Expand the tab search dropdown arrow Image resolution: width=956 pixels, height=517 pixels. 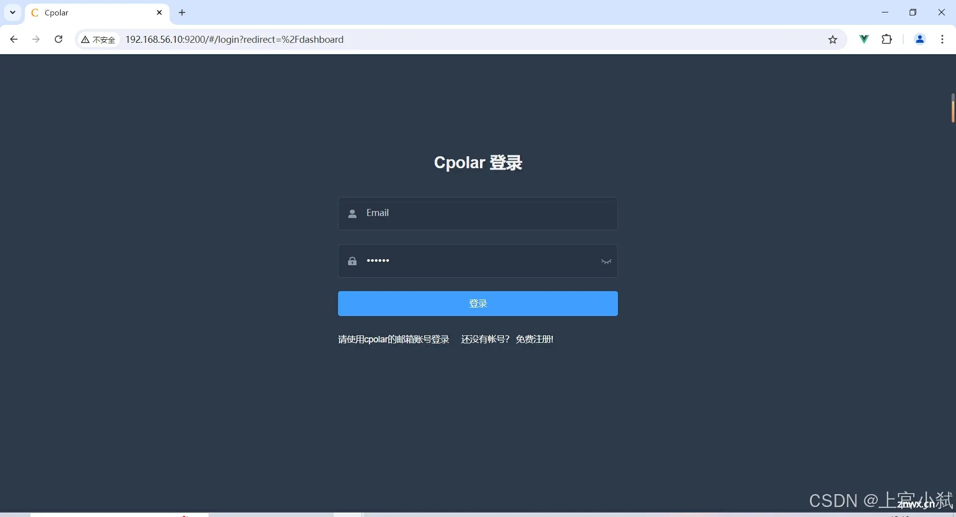click(13, 12)
